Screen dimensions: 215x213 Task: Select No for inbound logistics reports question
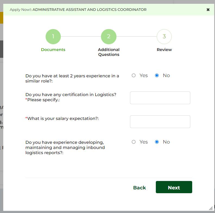tap(157, 142)
